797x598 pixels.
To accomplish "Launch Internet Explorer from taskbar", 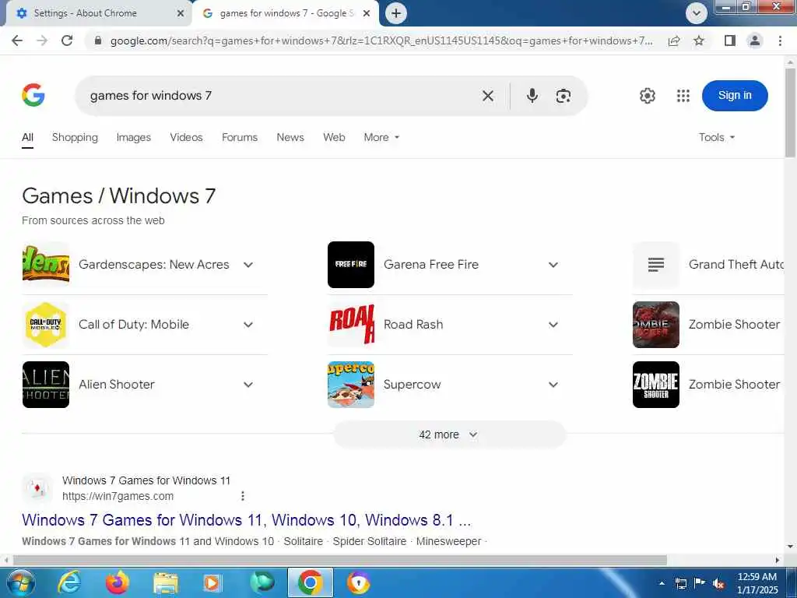I will 68,582.
